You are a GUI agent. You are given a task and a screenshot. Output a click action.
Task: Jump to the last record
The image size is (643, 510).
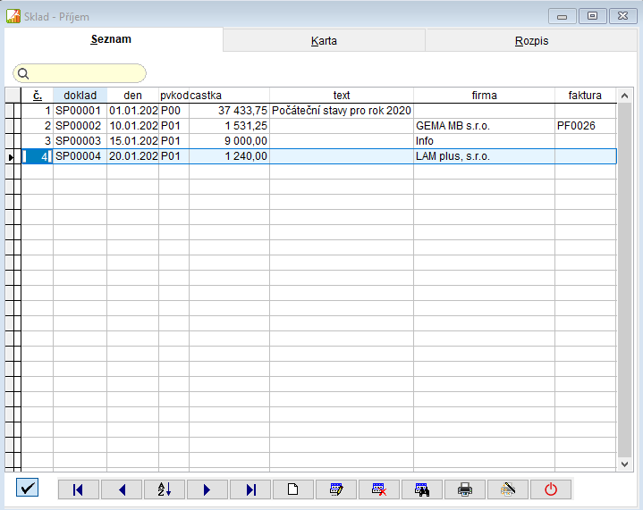point(250,489)
